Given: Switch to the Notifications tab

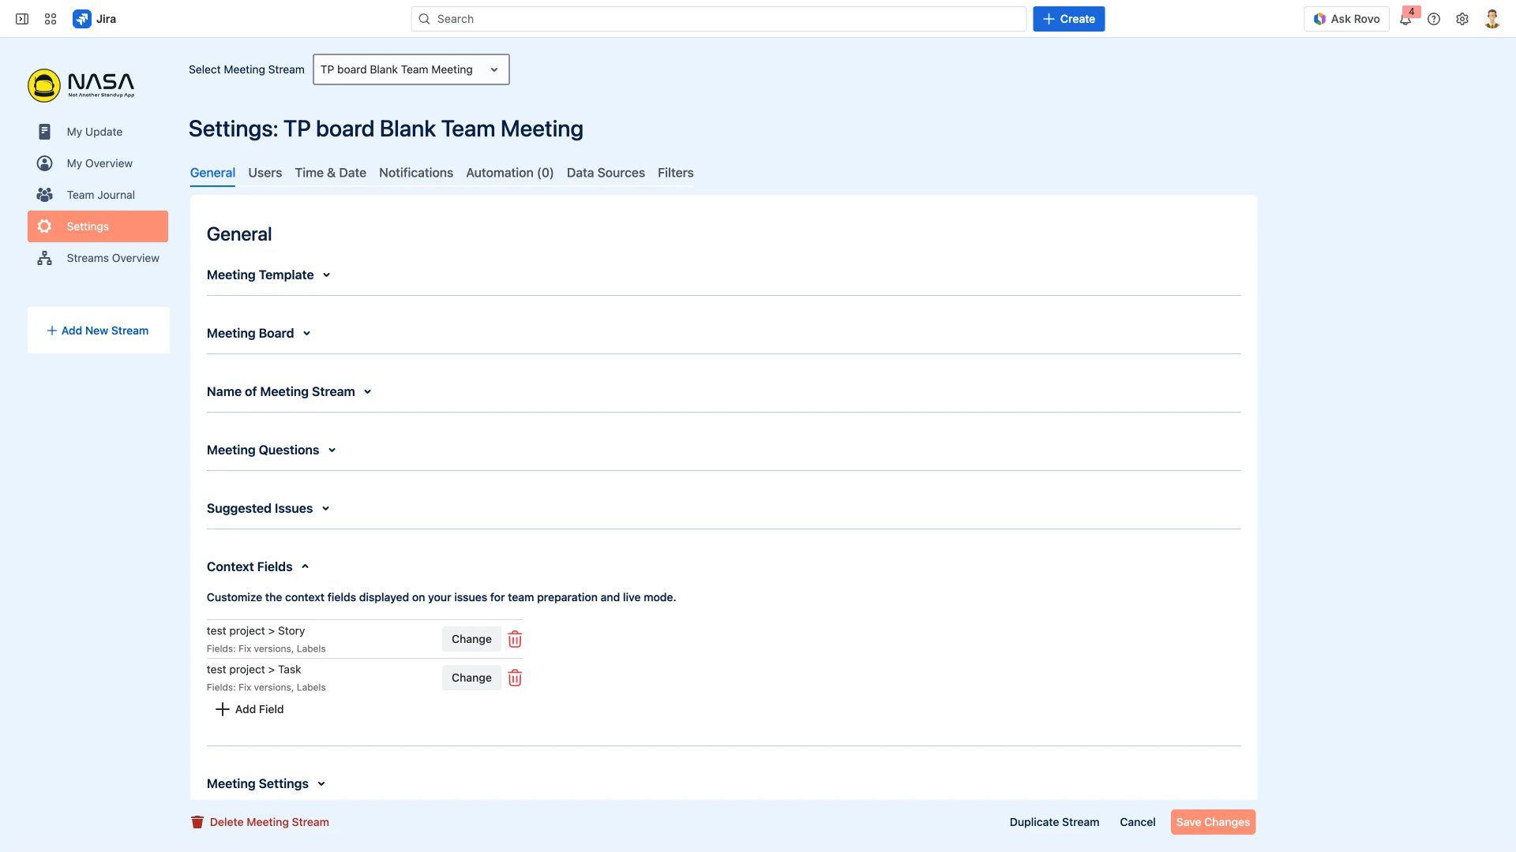Looking at the screenshot, I should (416, 173).
